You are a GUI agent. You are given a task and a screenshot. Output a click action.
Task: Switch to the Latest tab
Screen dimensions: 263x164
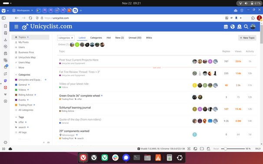coord(82,38)
